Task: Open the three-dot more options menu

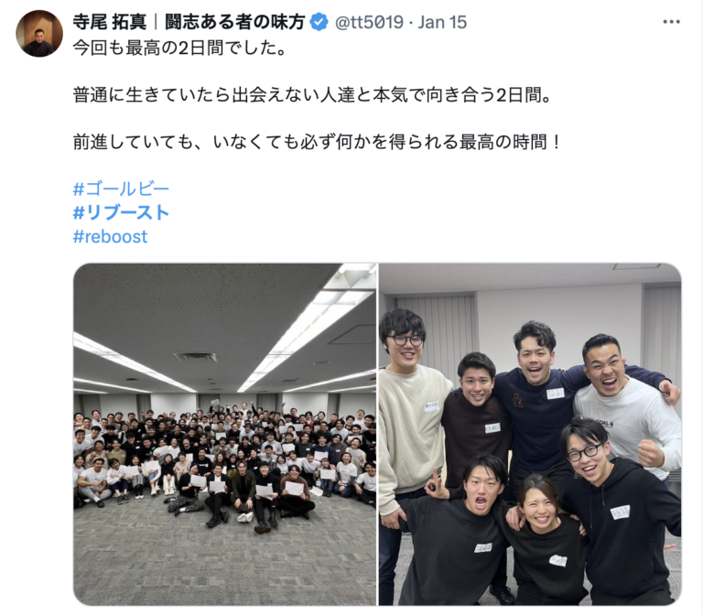Action: [x=671, y=22]
